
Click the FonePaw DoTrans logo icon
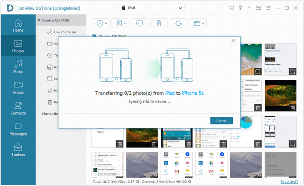pyautogui.click(x=10, y=8)
